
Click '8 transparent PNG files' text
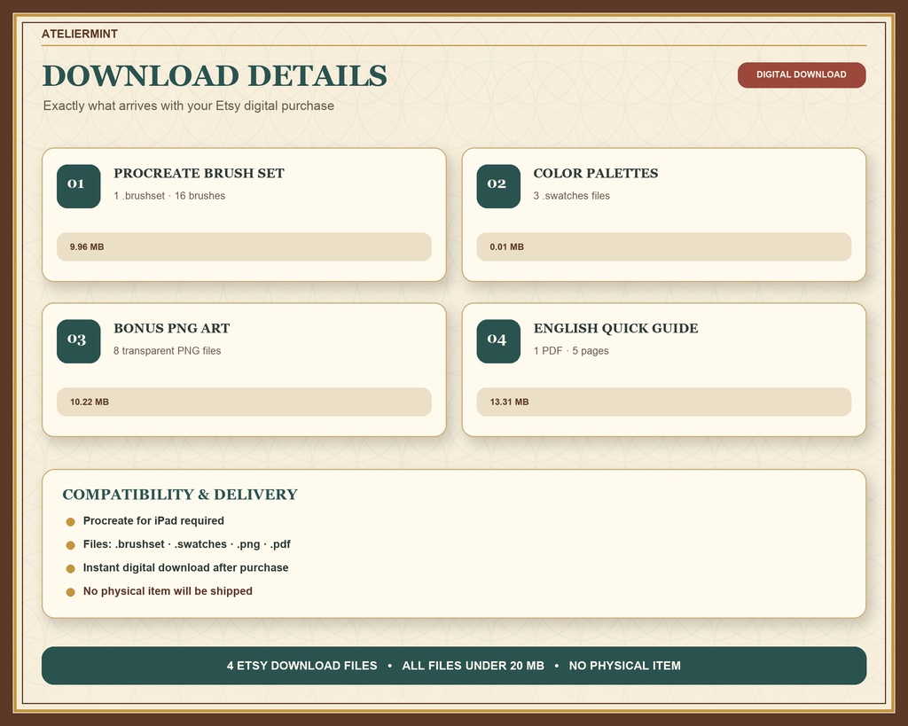(168, 351)
